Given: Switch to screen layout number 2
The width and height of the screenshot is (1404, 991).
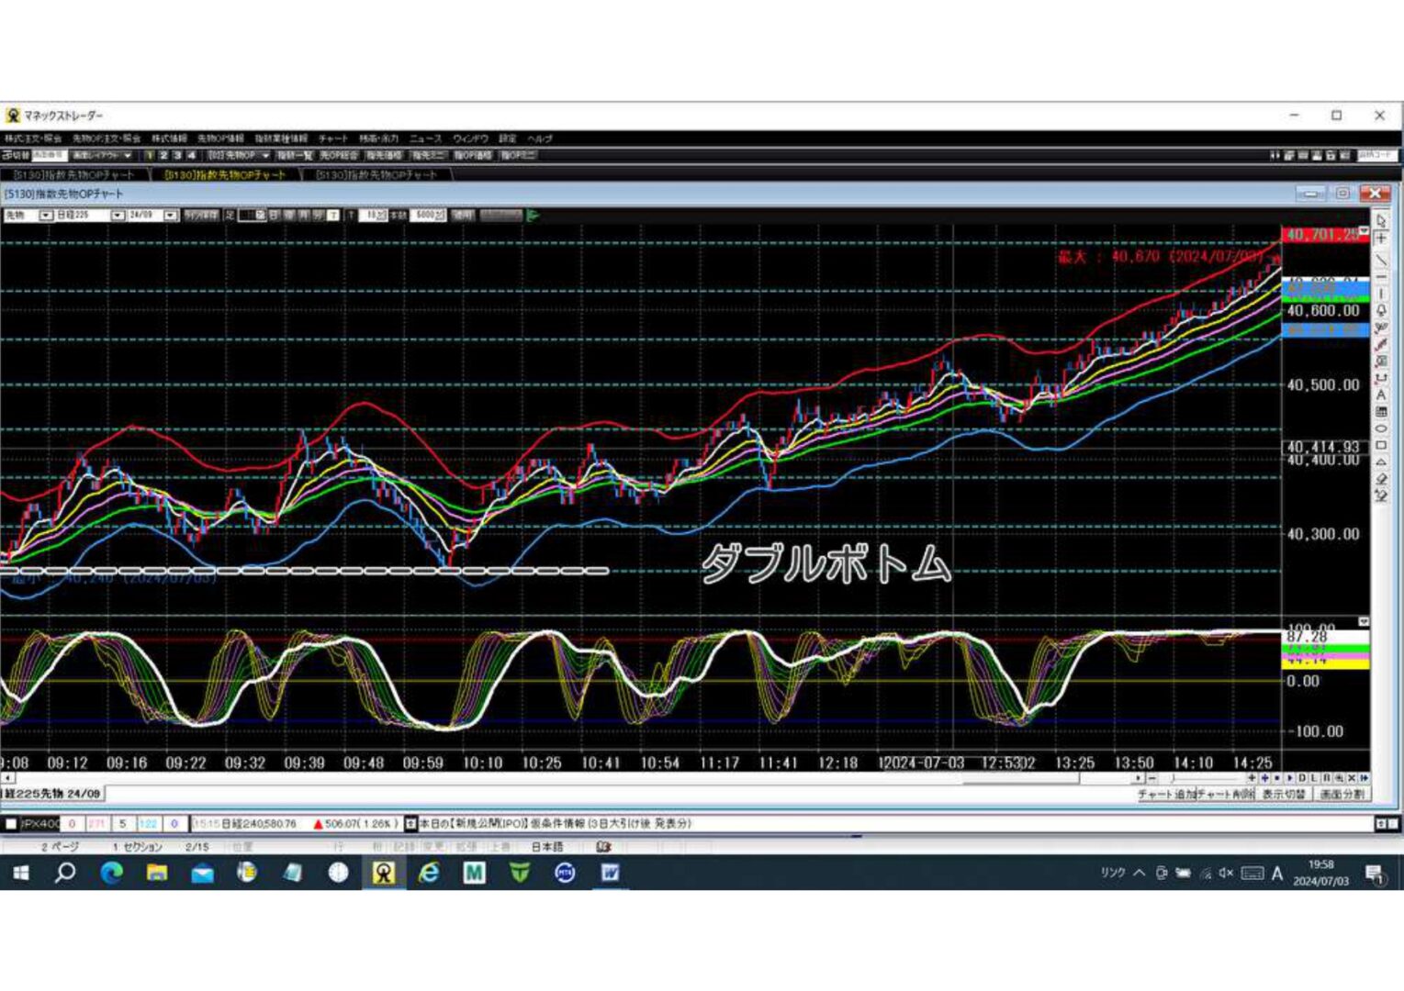Looking at the screenshot, I should pos(163,156).
